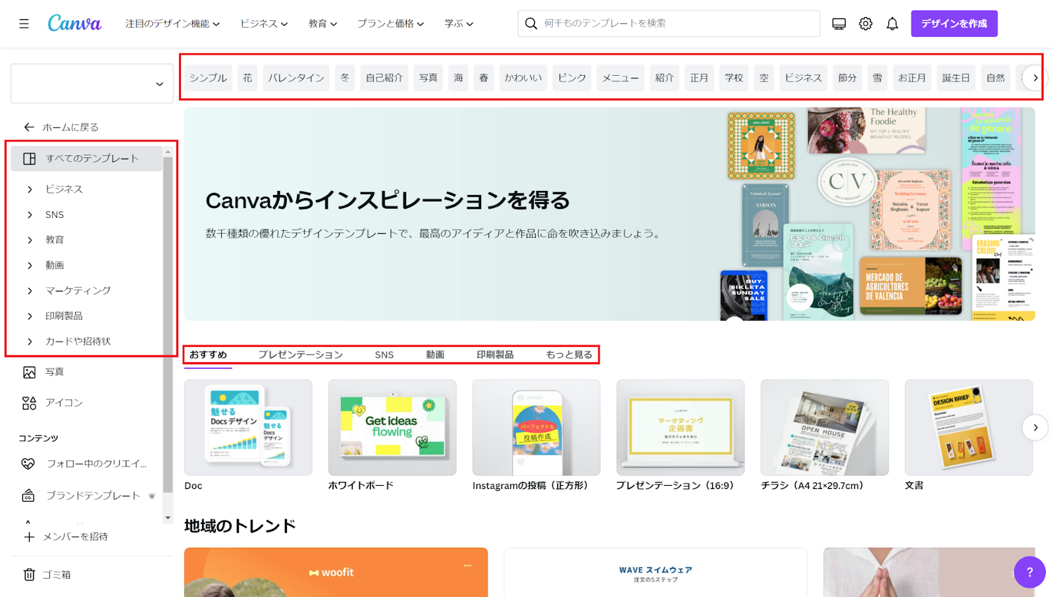Open the ゴミ箱 trash icon
The image size is (1053, 597).
pyautogui.click(x=30, y=575)
